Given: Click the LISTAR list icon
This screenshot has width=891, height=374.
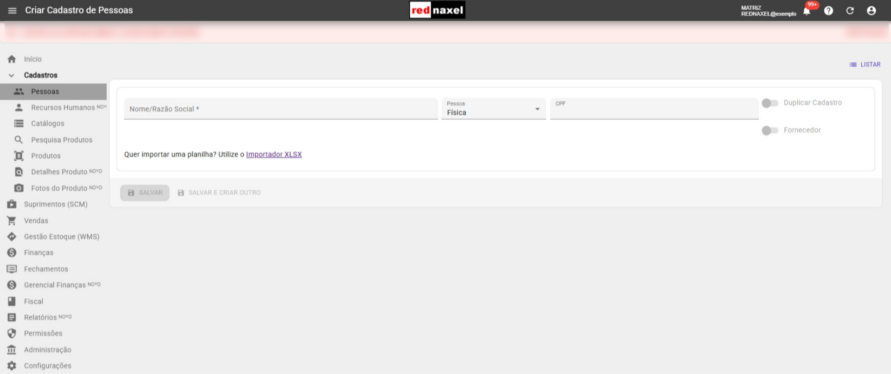Looking at the screenshot, I should 853,64.
